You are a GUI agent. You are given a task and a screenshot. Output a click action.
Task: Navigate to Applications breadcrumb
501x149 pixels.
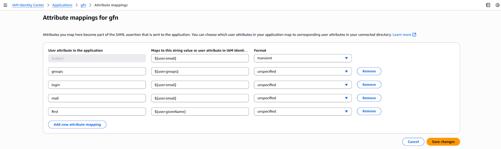pos(62,5)
